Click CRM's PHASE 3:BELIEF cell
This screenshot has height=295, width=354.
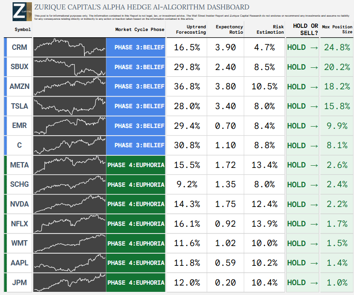click(136, 47)
